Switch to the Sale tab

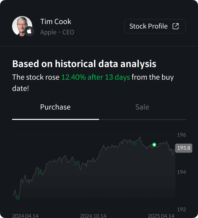pyautogui.click(x=142, y=107)
